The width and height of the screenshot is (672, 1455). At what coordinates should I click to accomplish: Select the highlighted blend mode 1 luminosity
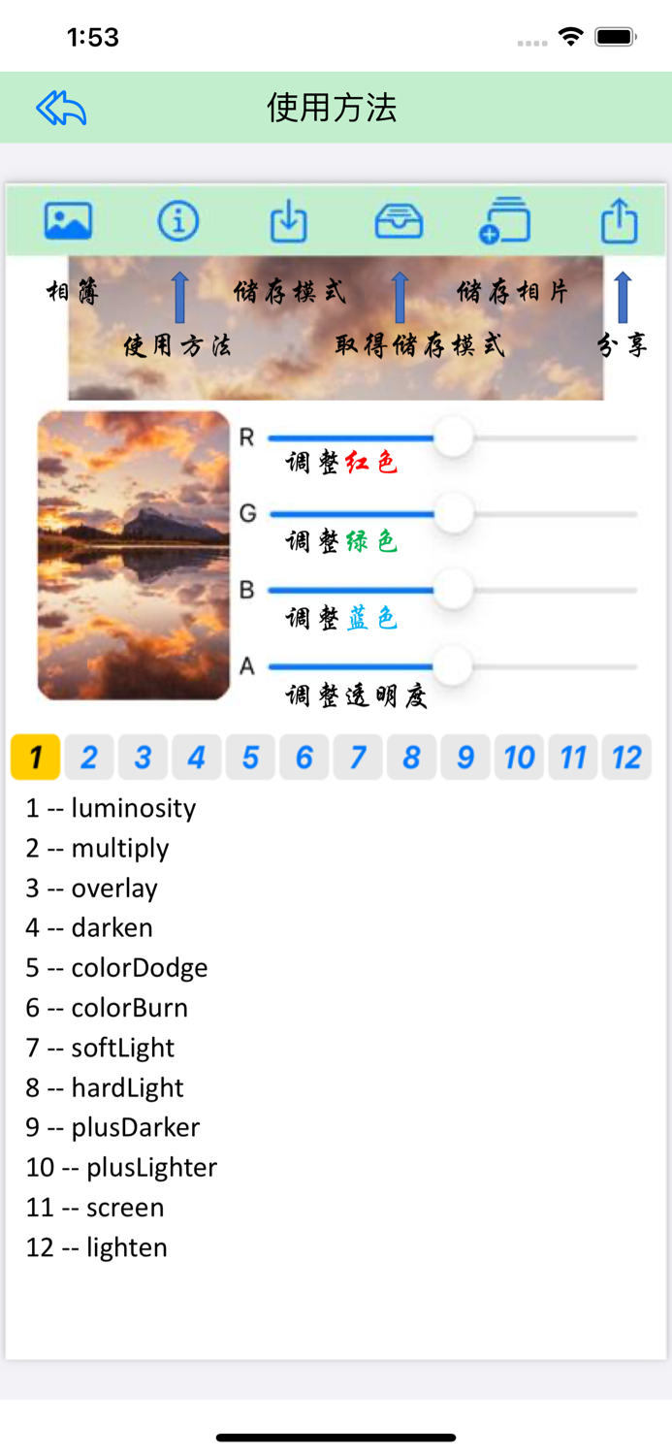point(35,758)
